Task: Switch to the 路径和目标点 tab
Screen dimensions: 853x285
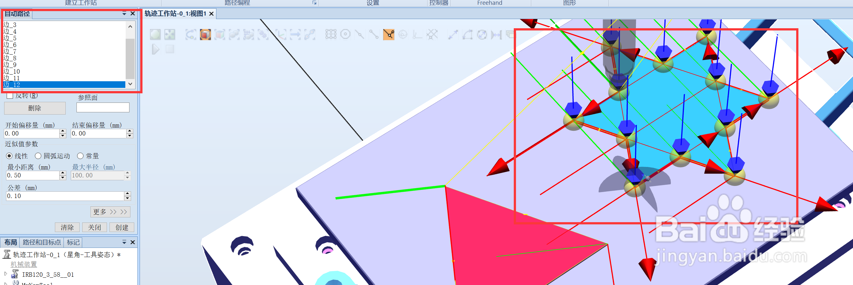Action: click(x=42, y=242)
